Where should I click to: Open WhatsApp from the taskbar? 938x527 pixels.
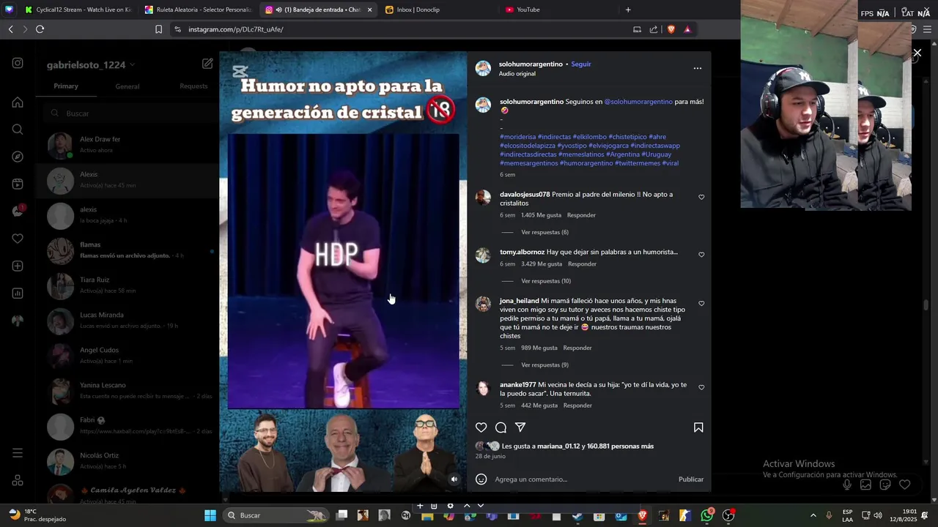(x=706, y=515)
